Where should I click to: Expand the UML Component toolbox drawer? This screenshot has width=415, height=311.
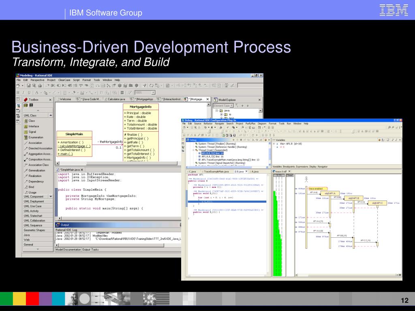pos(51,196)
